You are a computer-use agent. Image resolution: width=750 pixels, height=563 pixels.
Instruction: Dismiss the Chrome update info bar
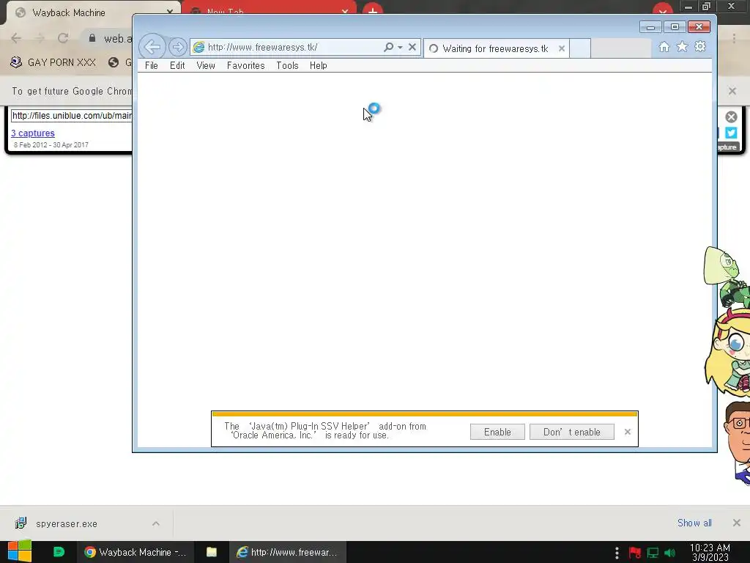pyautogui.click(x=732, y=91)
